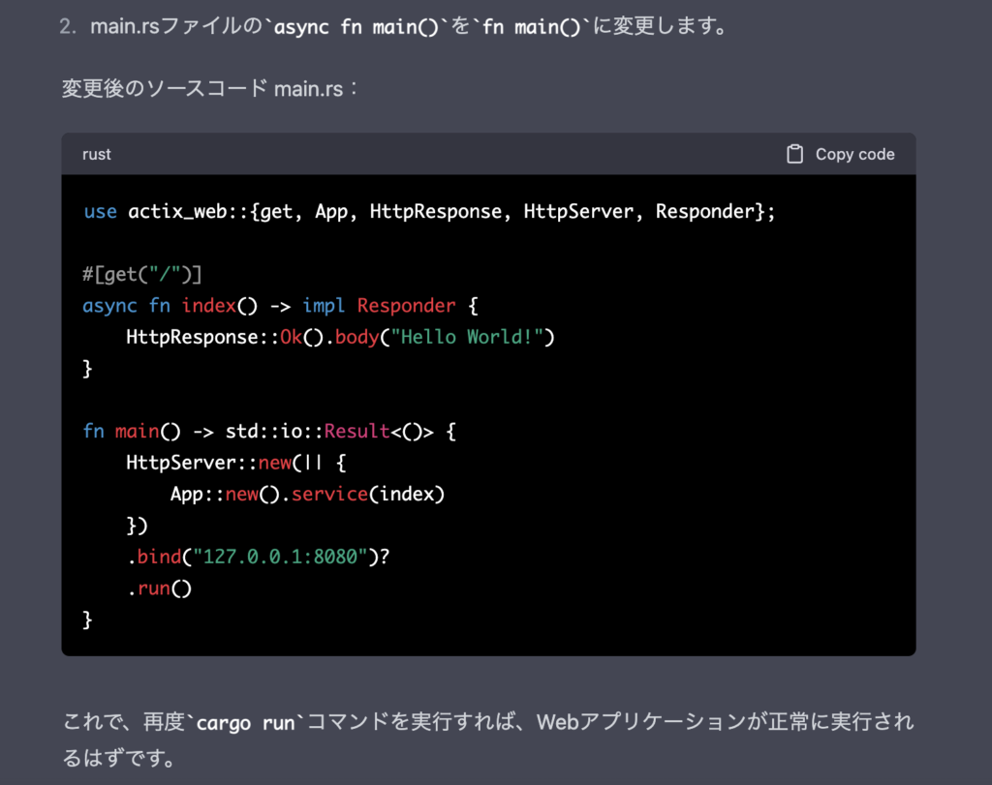
Task: Click the heading '変更後のソースコード main.rs：'
Action: tap(210, 88)
